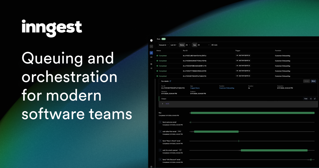The width and height of the screenshot is (319, 168).
Task: Click the greyed Cancel button
Action: click(x=306, y=81)
